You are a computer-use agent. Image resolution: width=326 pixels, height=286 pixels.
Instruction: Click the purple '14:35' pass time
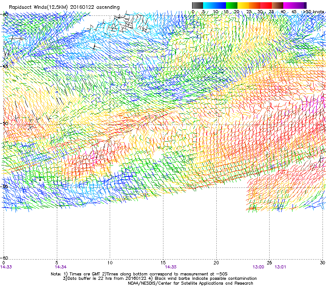170,267
